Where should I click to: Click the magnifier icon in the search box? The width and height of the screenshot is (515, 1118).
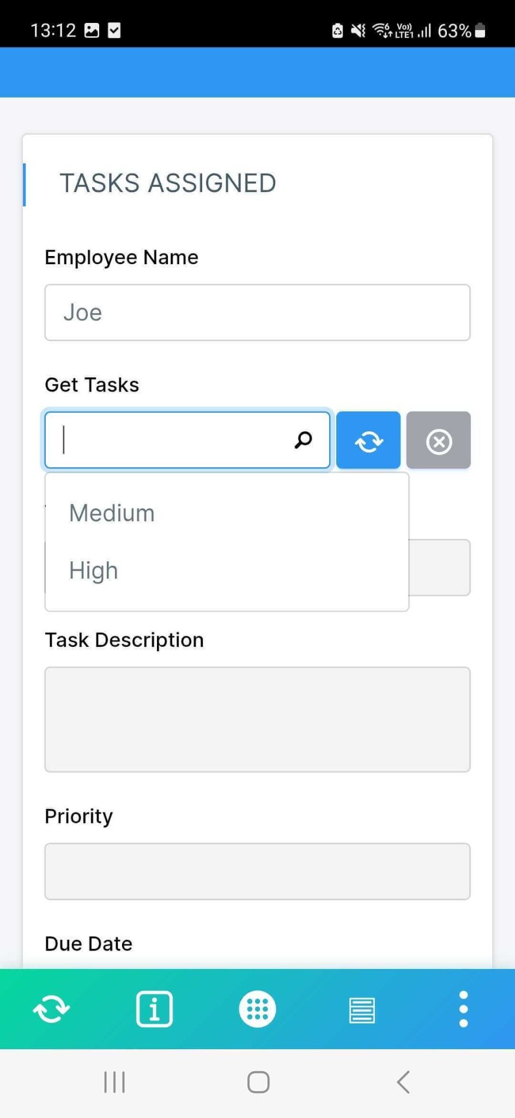[304, 440]
